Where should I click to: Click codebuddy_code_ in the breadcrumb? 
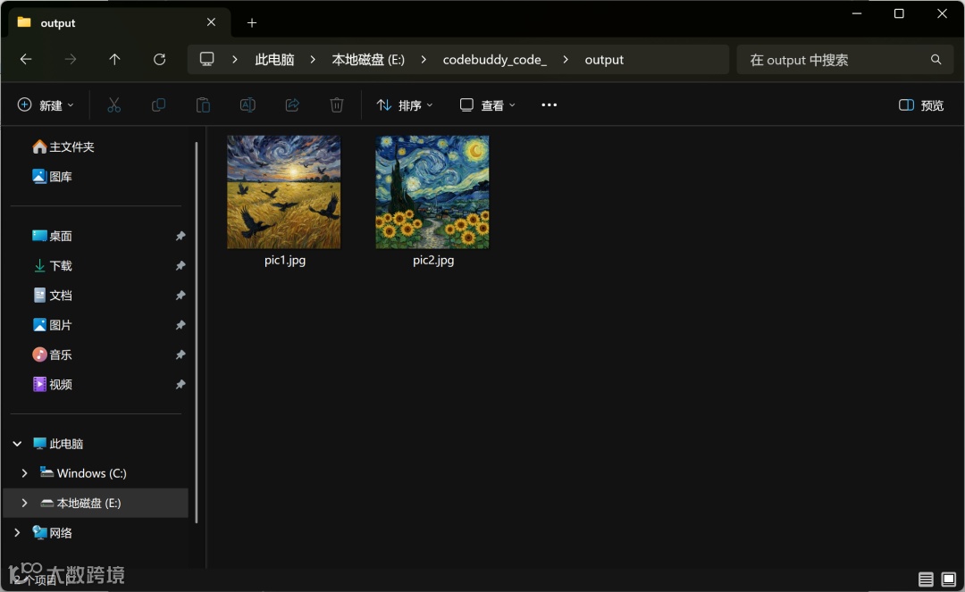(x=495, y=60)
